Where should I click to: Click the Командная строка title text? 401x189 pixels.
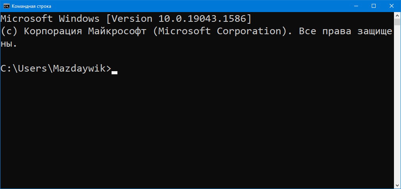click(x=32, y=6)
